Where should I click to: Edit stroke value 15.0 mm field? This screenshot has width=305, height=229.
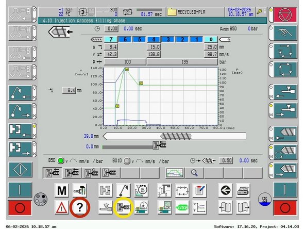pyautogui.click(x=154, y=47)
